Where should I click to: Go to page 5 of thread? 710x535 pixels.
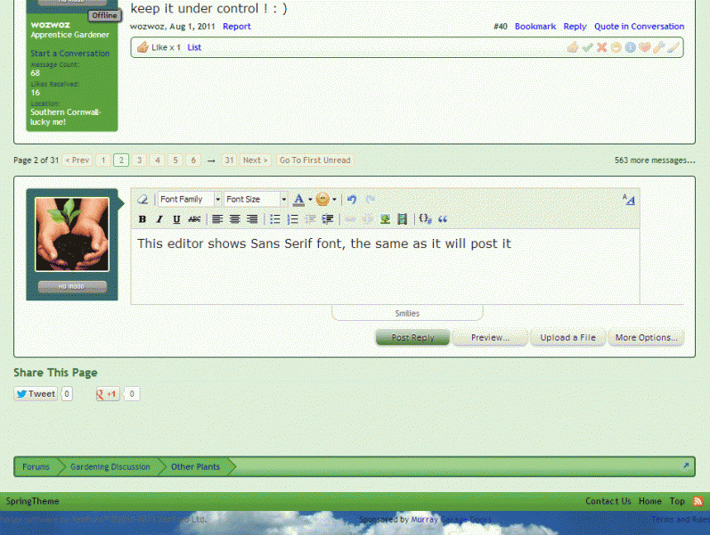175,160
